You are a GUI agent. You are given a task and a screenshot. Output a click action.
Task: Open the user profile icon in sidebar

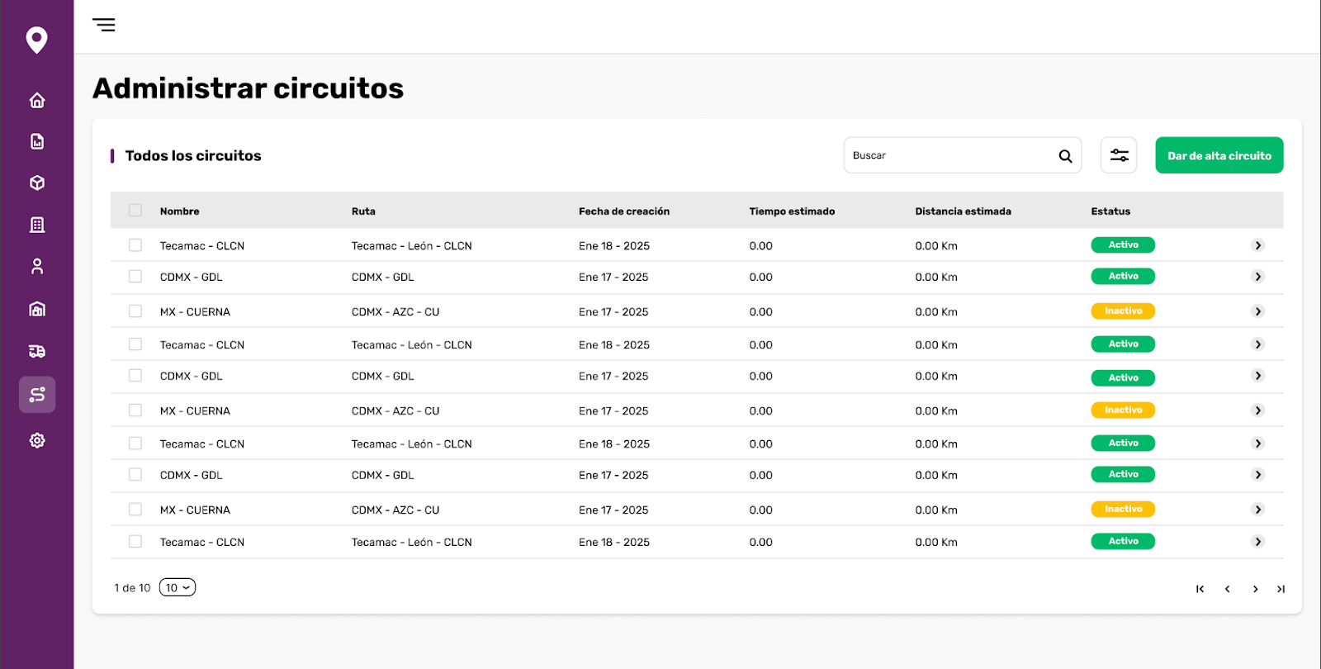[37, 267]
